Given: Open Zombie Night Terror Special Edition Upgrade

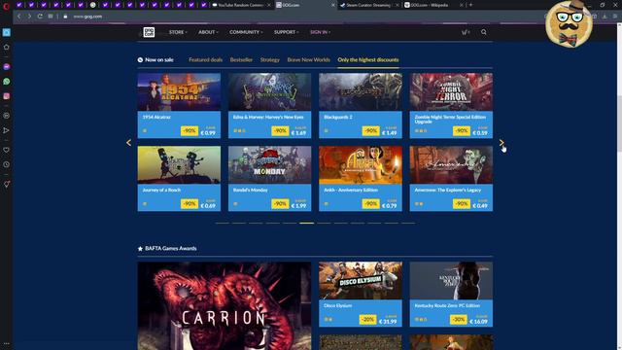Looking at the screenshot, I should click(450, 119).
